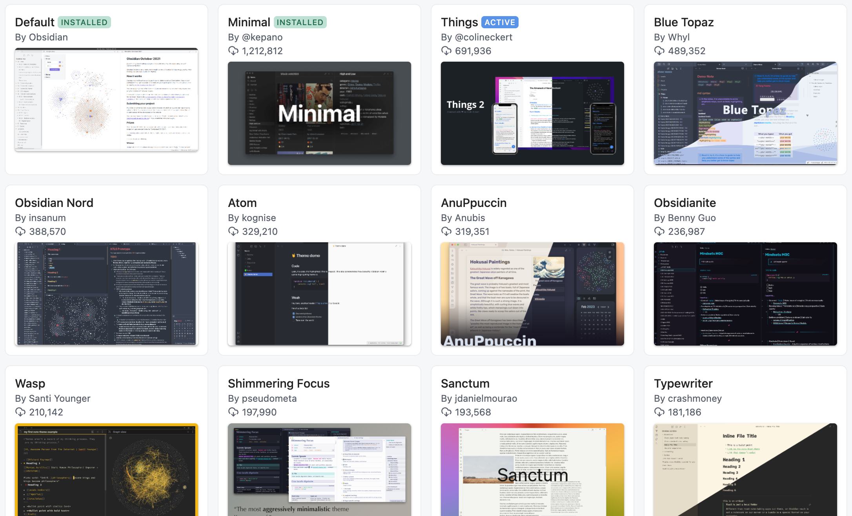Click author text By jdanielmourao
The height and width of the screenshot is (516, 852).
click(x=479, y=399)
